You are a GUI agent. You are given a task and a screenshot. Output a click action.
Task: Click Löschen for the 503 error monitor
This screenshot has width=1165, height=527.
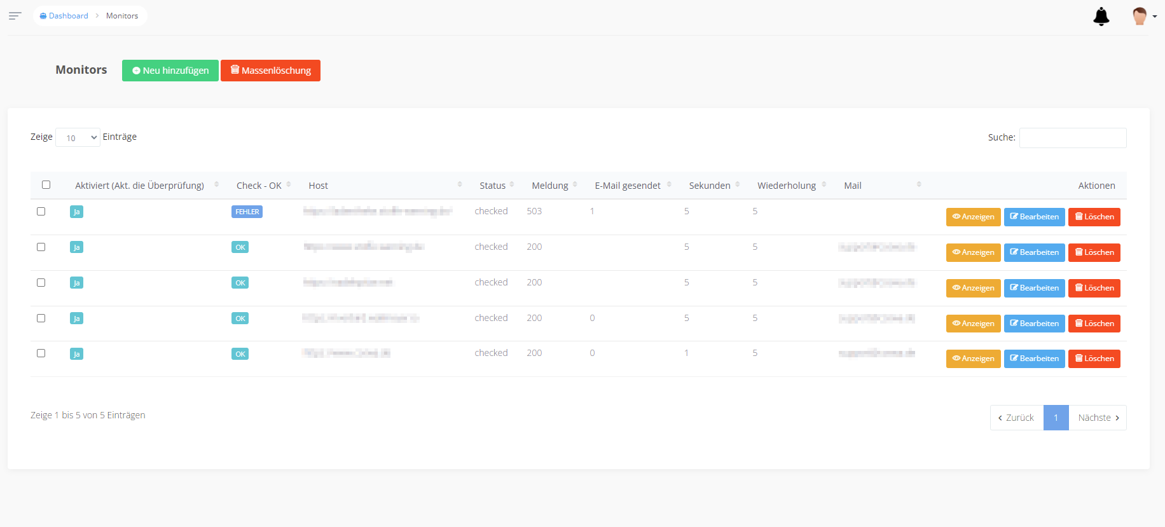click(x=1094, y=217)
